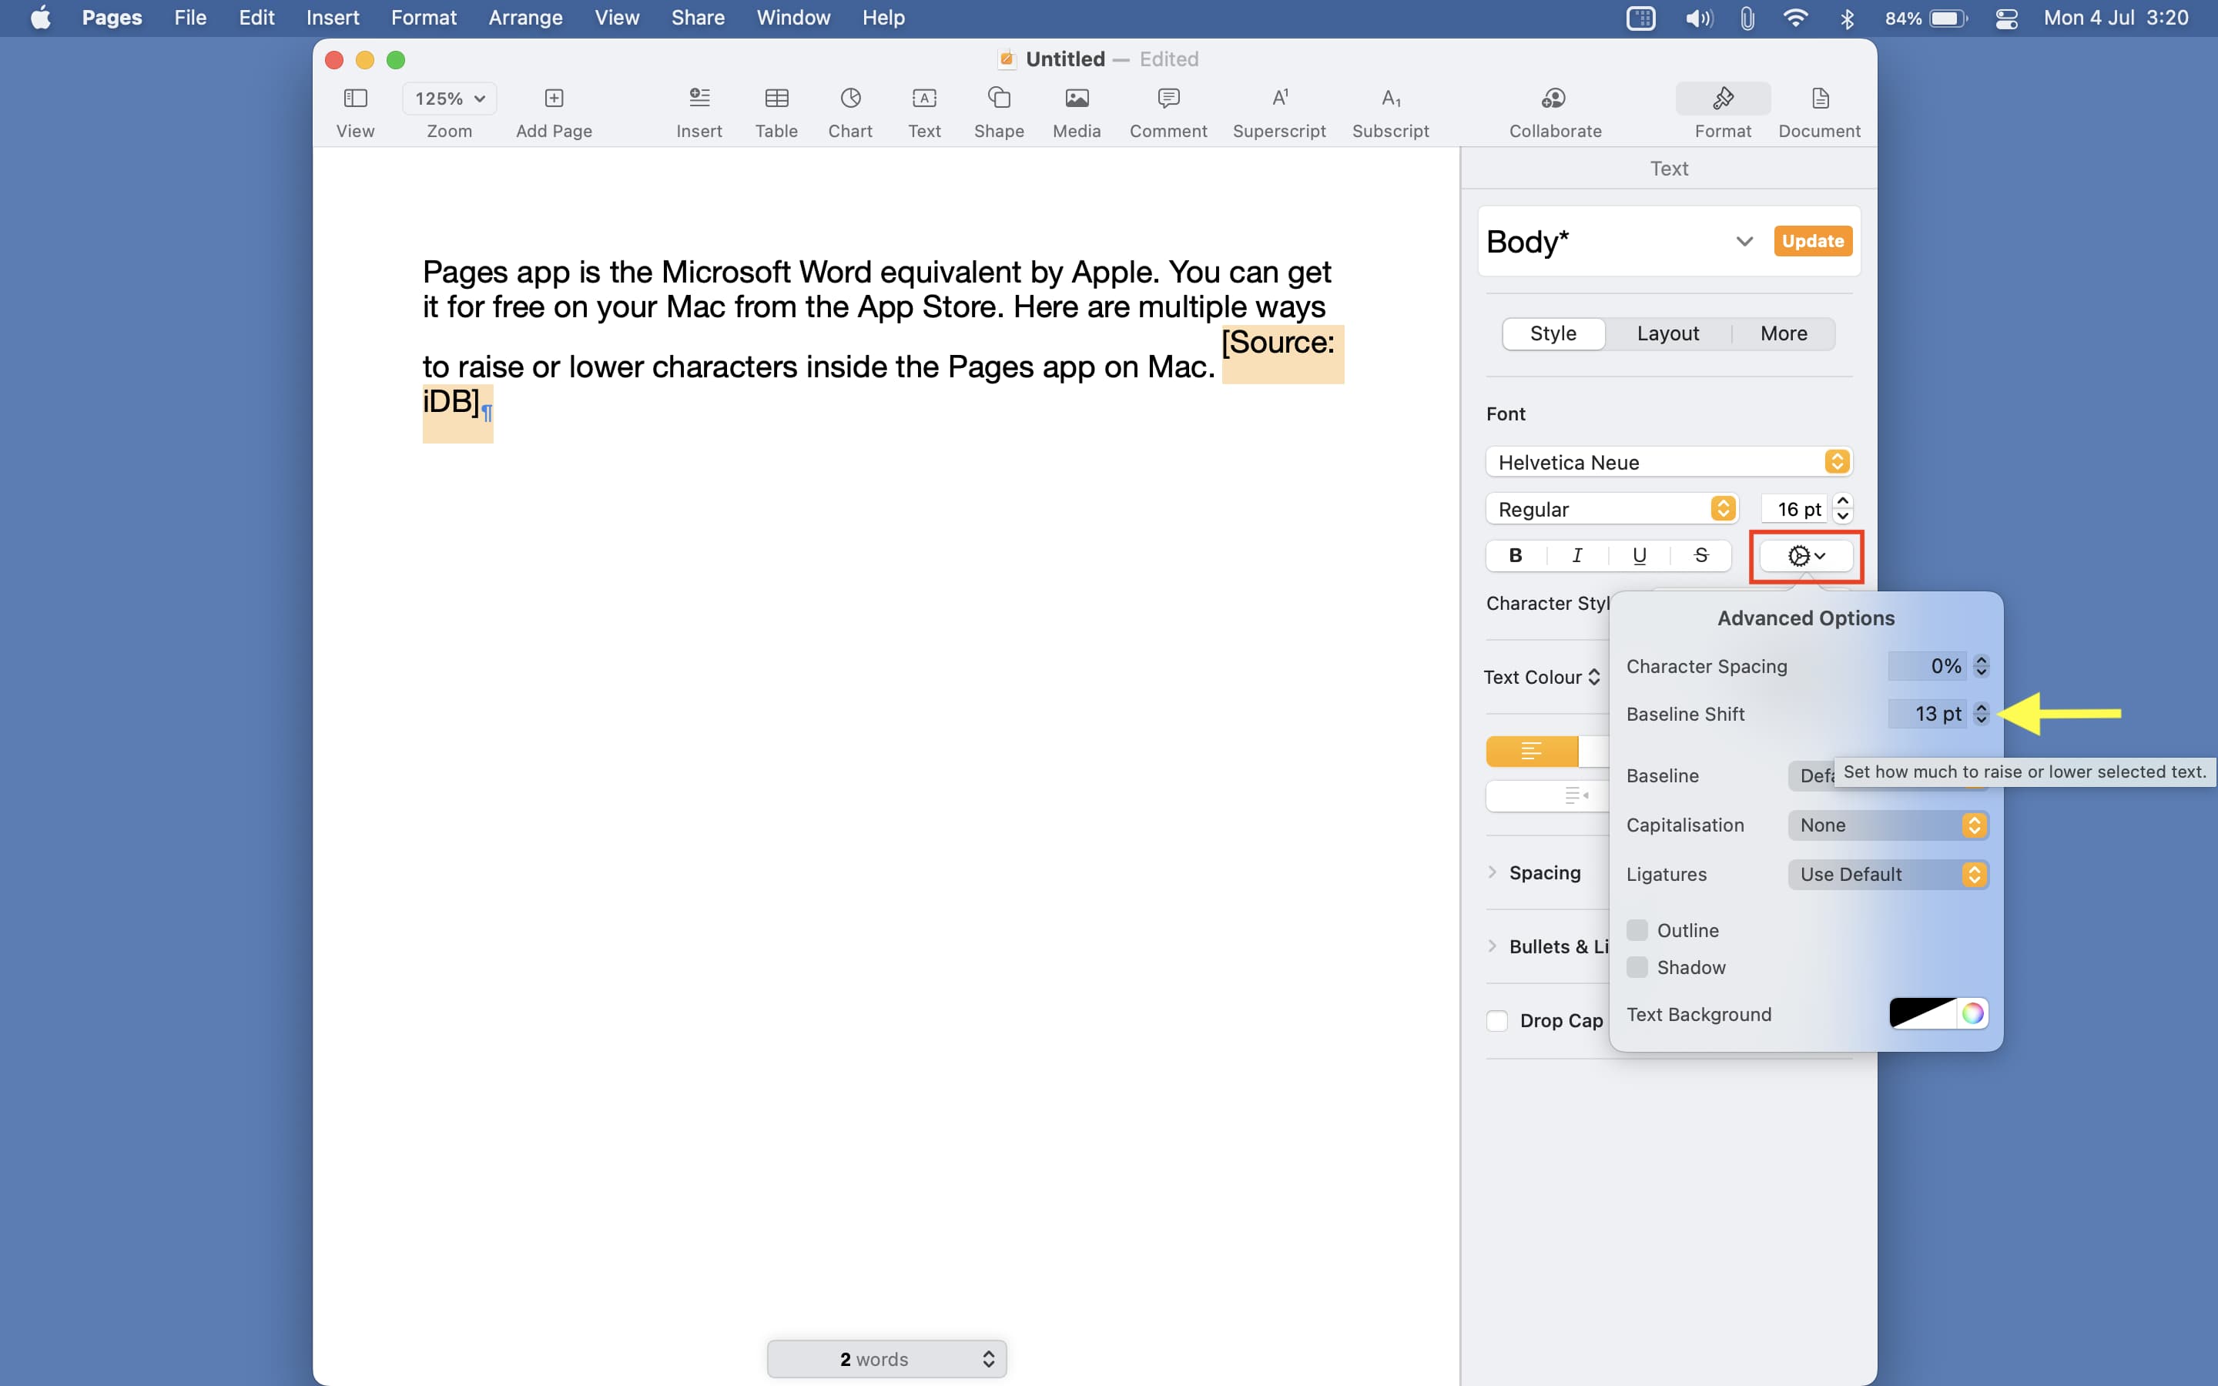Click the Character Spacing 0% field
Screen dimensions: 2218x1386
(1927, 666)
